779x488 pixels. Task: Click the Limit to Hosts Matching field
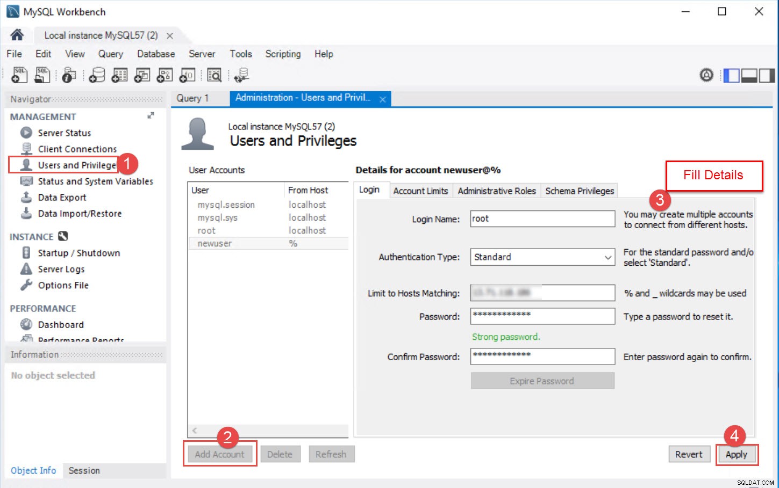pyautogui.click(x=542, y=293)
